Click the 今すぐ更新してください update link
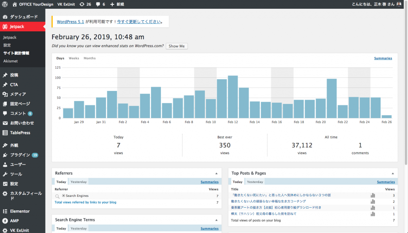The image size is (408, 233). 139,22
